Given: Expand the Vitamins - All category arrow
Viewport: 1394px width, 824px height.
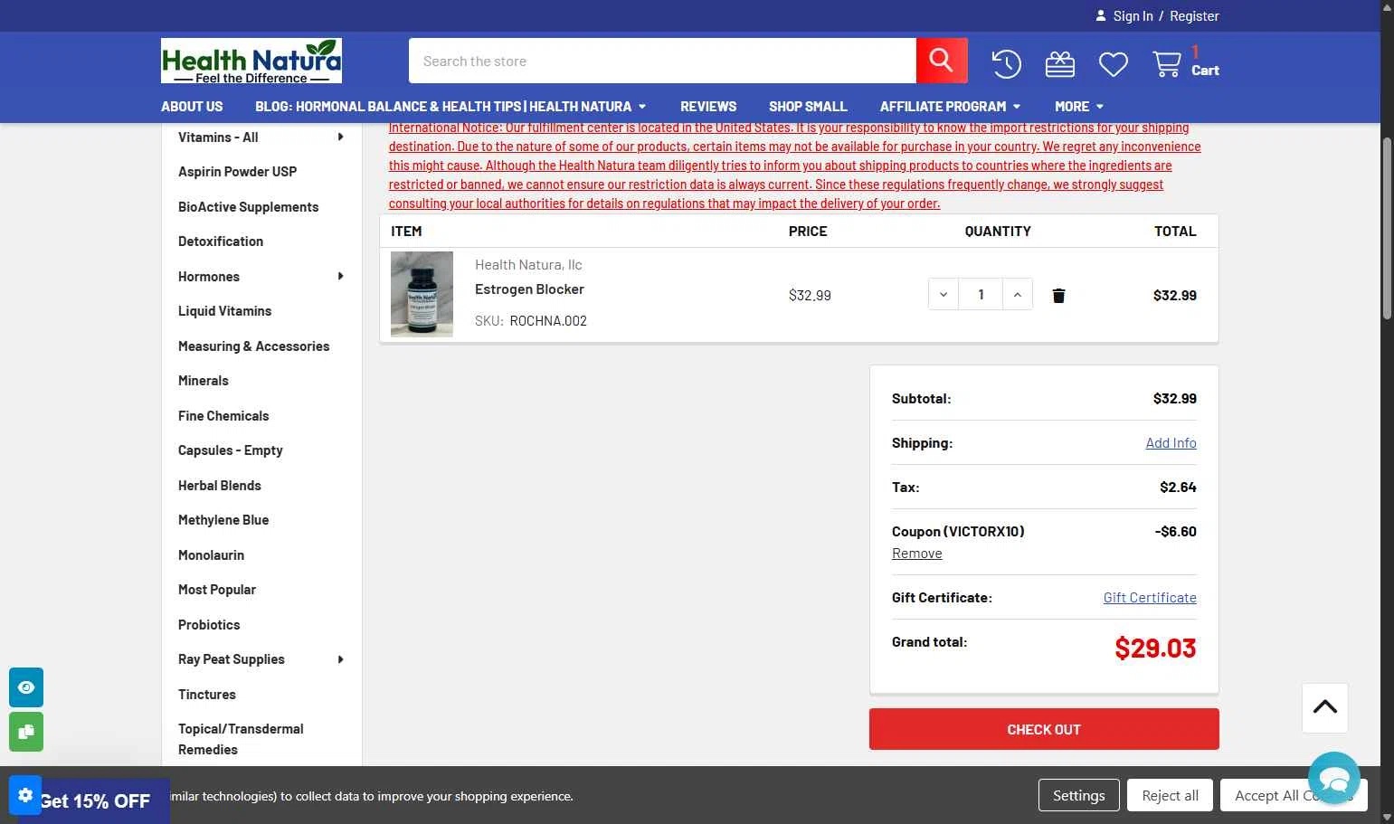Looking at the screenshot, I should (x=340, y=137).
